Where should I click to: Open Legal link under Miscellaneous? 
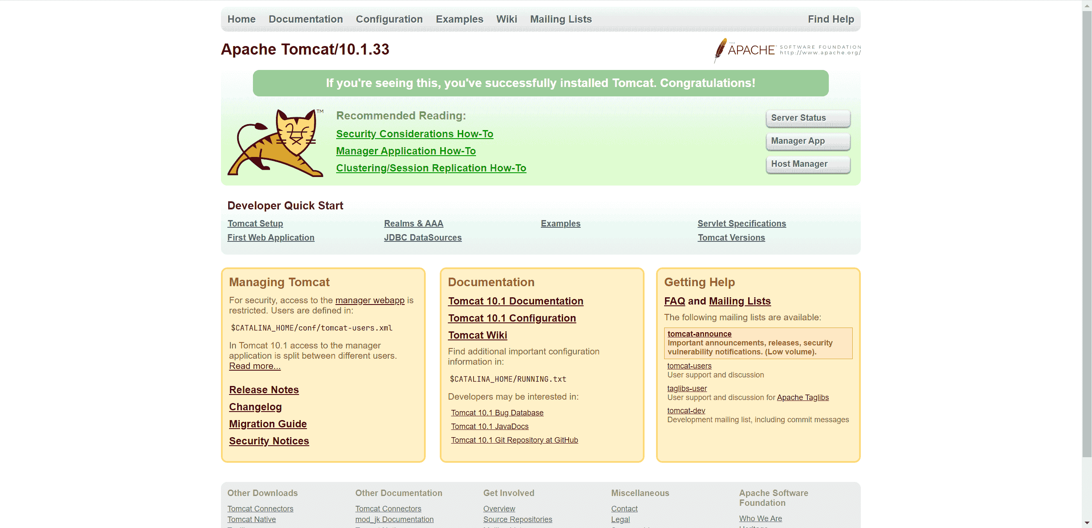coord(620,519)
